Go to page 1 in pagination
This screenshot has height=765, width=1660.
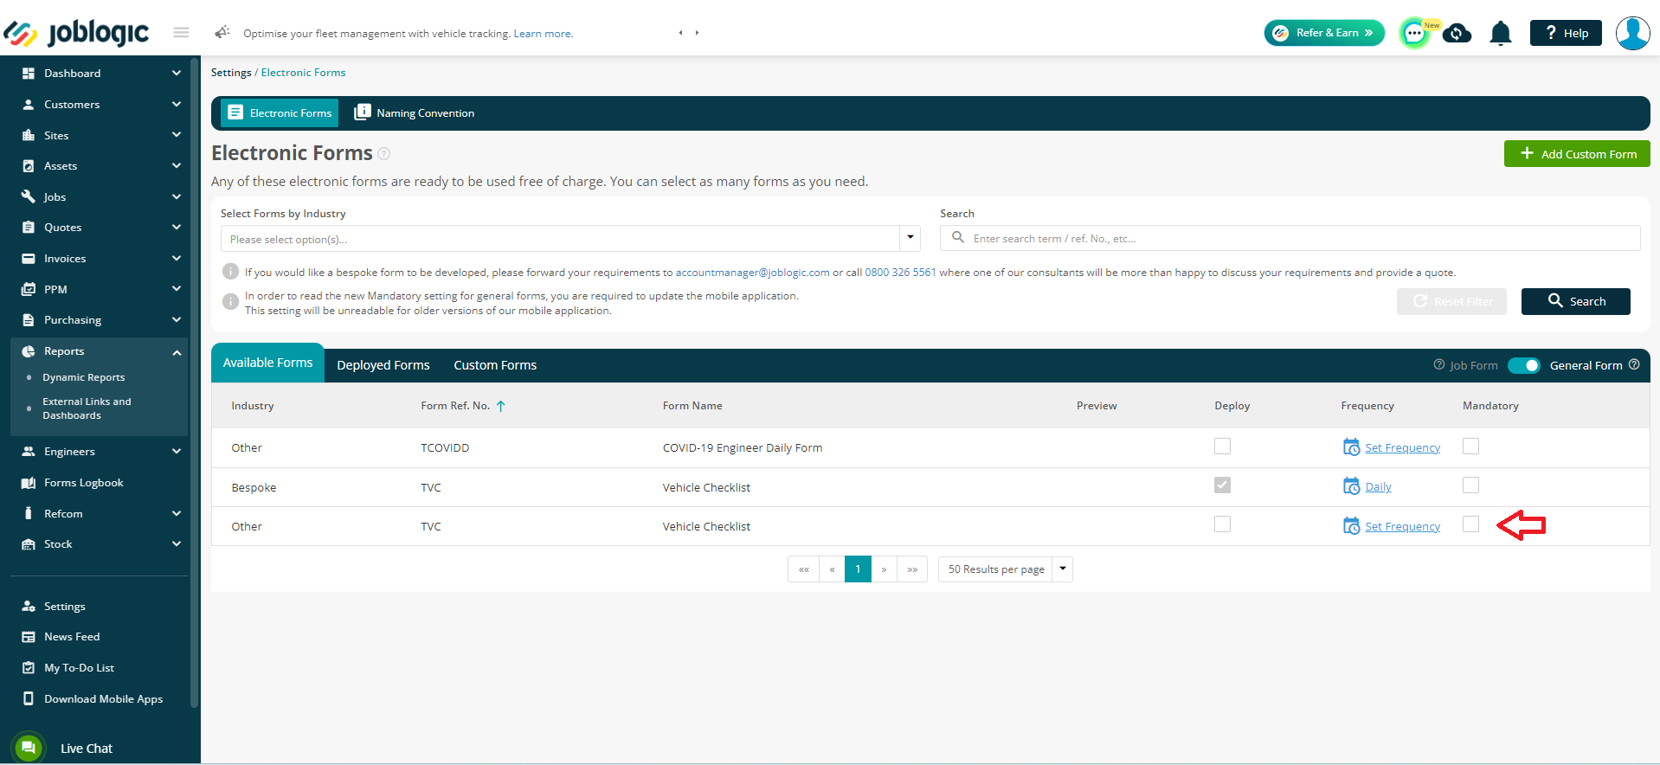[x=858, y=569]
